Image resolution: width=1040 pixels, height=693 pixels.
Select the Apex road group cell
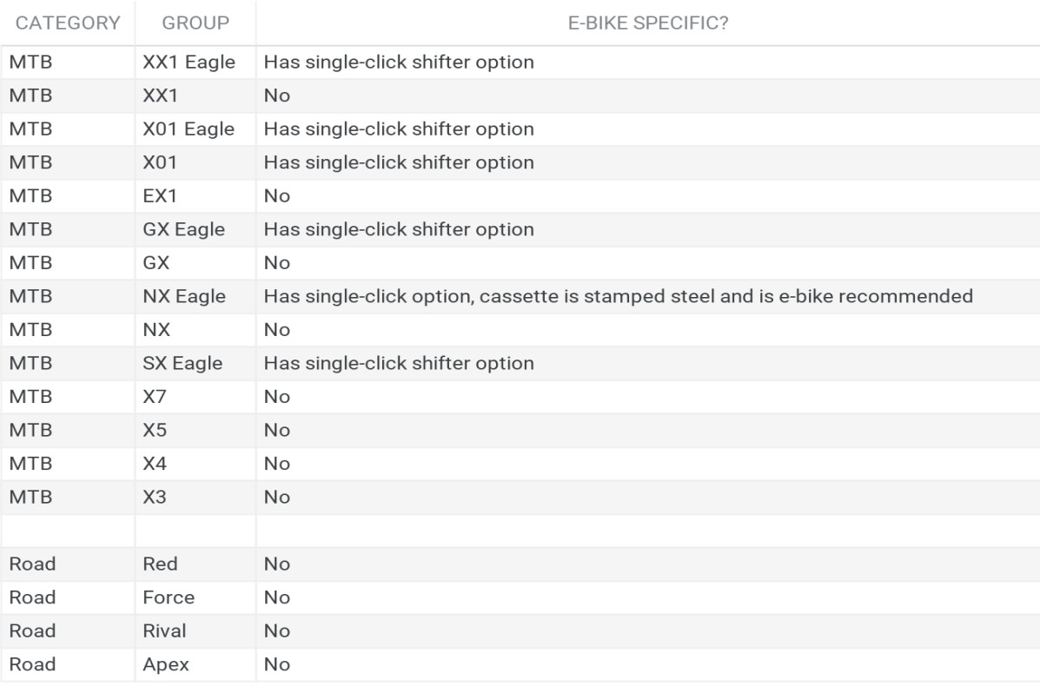pyautogui.click(x=195, y=664)
